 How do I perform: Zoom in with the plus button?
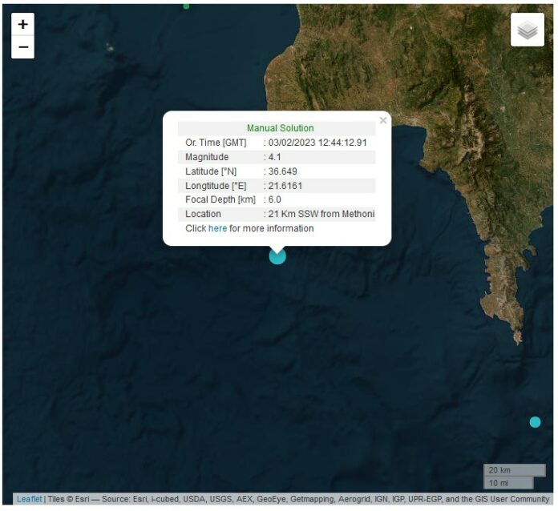(x=22, y=24)
